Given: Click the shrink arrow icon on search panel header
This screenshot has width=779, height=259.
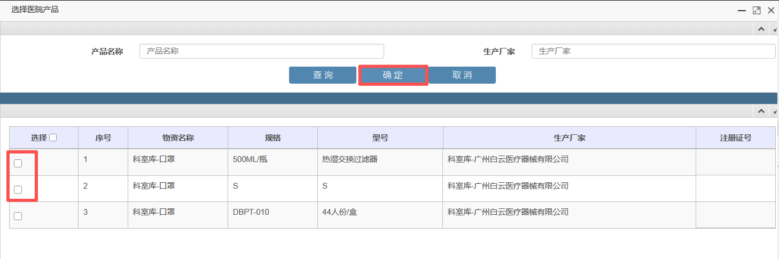Looking at the screenshot, I should [776, 29].
